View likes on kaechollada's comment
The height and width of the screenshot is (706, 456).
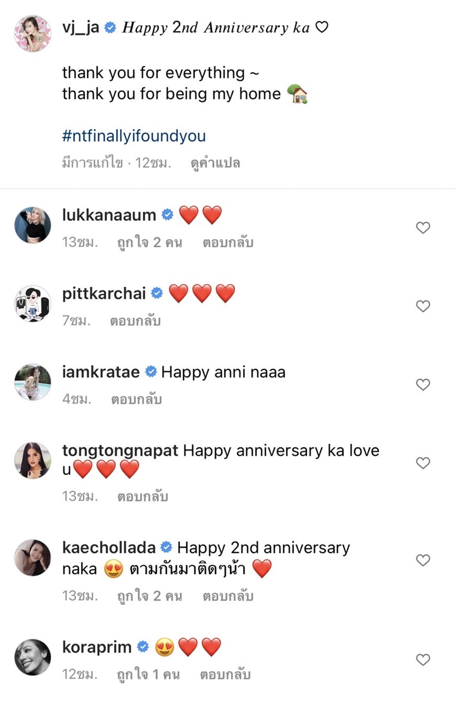(150, 596)
